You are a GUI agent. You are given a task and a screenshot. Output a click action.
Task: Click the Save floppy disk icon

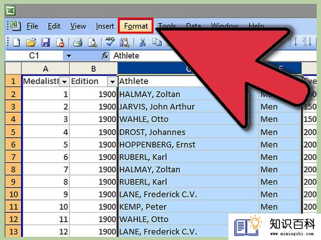(45, 43)
